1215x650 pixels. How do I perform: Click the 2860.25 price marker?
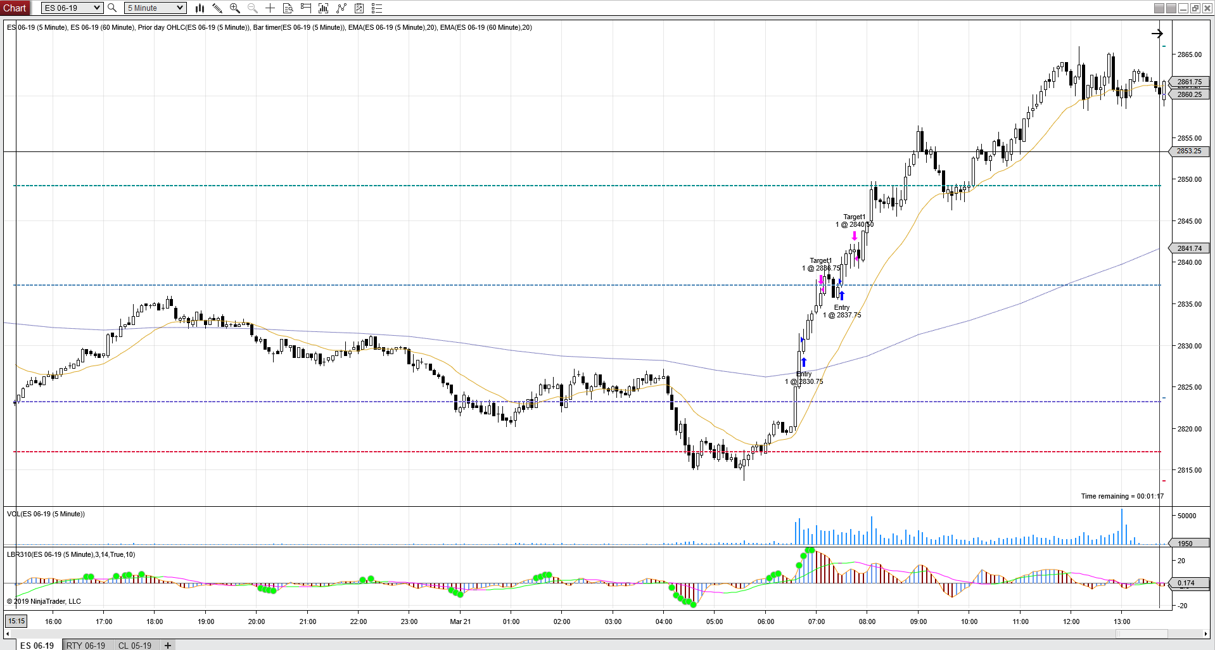[1189, 94]
